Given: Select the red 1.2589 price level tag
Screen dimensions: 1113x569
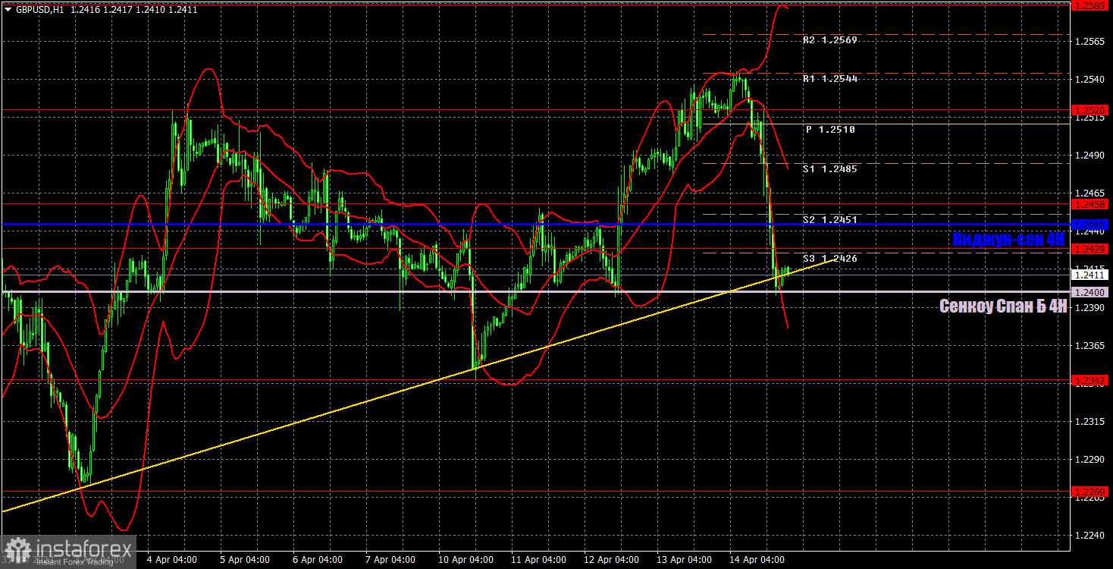Looking at the screenshot, I should (x=1091, y=5).
